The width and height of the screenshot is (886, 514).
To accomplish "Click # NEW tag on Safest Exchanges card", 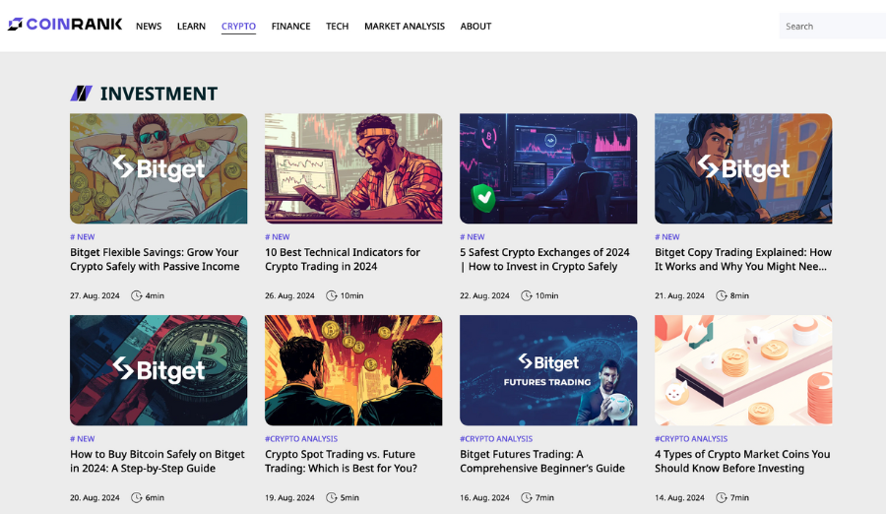I will click(473, 237).
